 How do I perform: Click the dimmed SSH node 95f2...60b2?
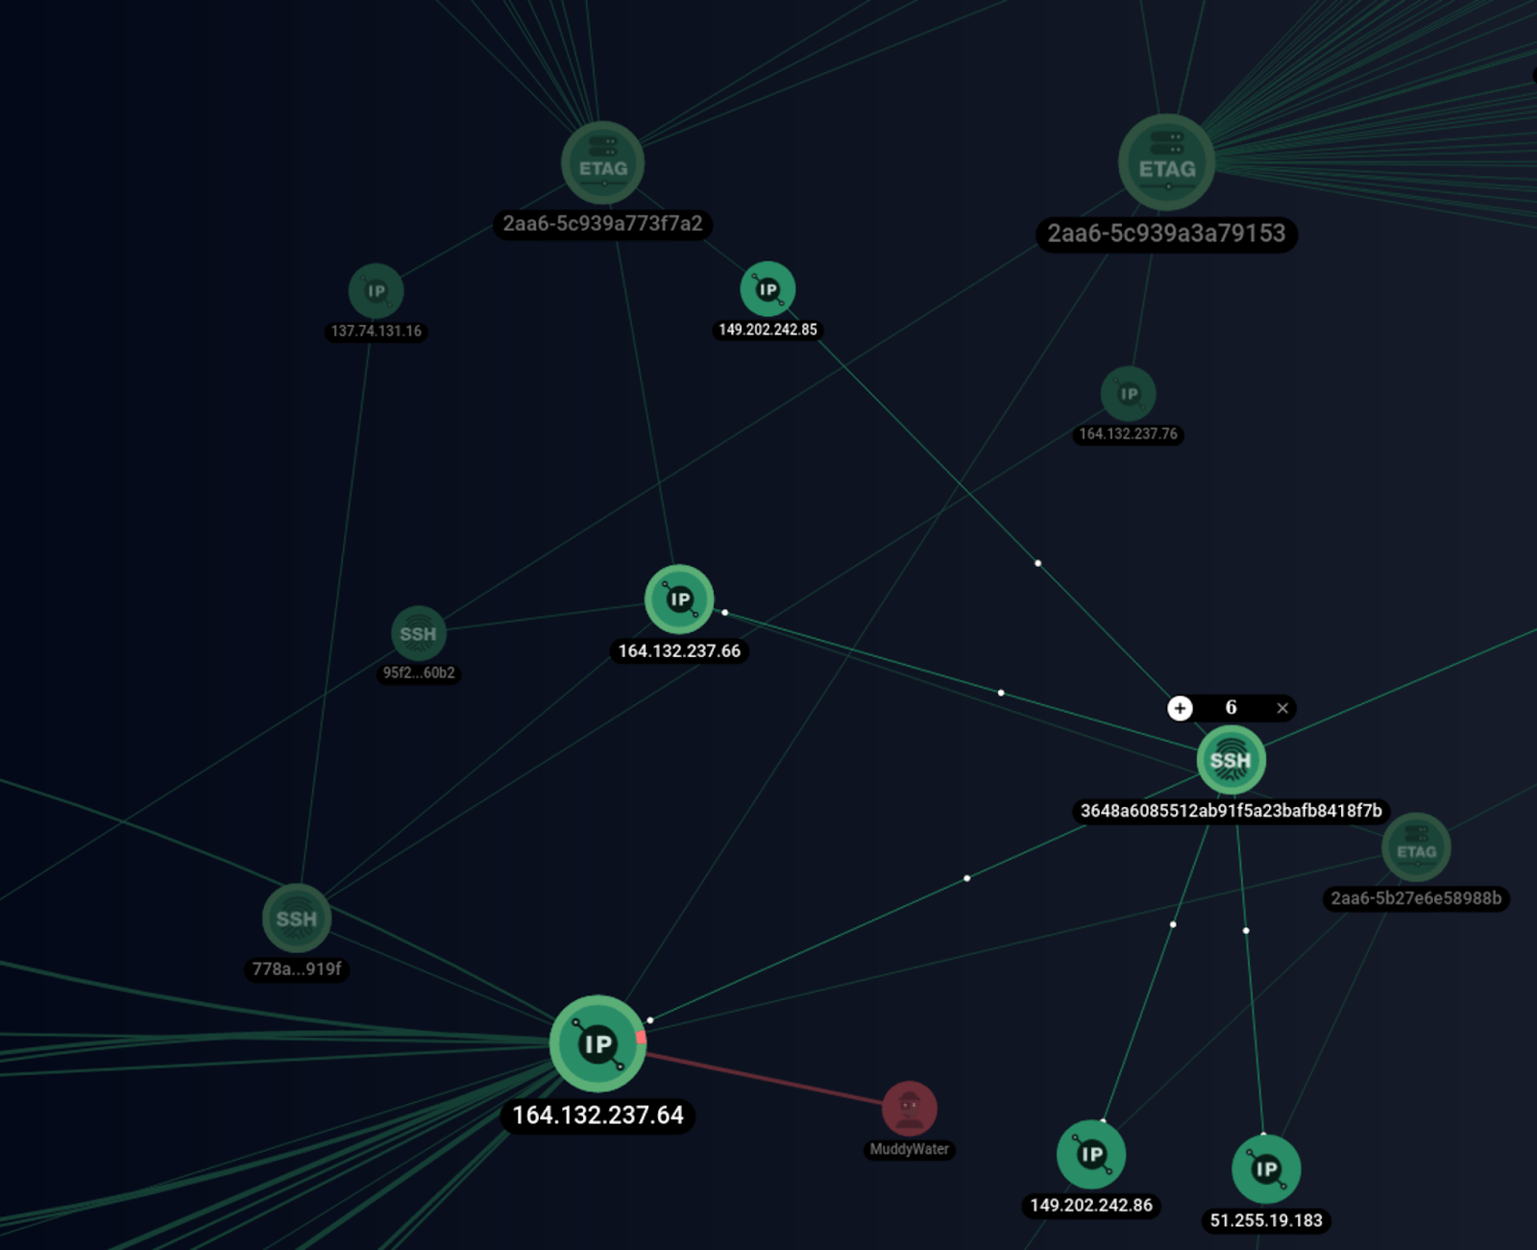(418, 632)
